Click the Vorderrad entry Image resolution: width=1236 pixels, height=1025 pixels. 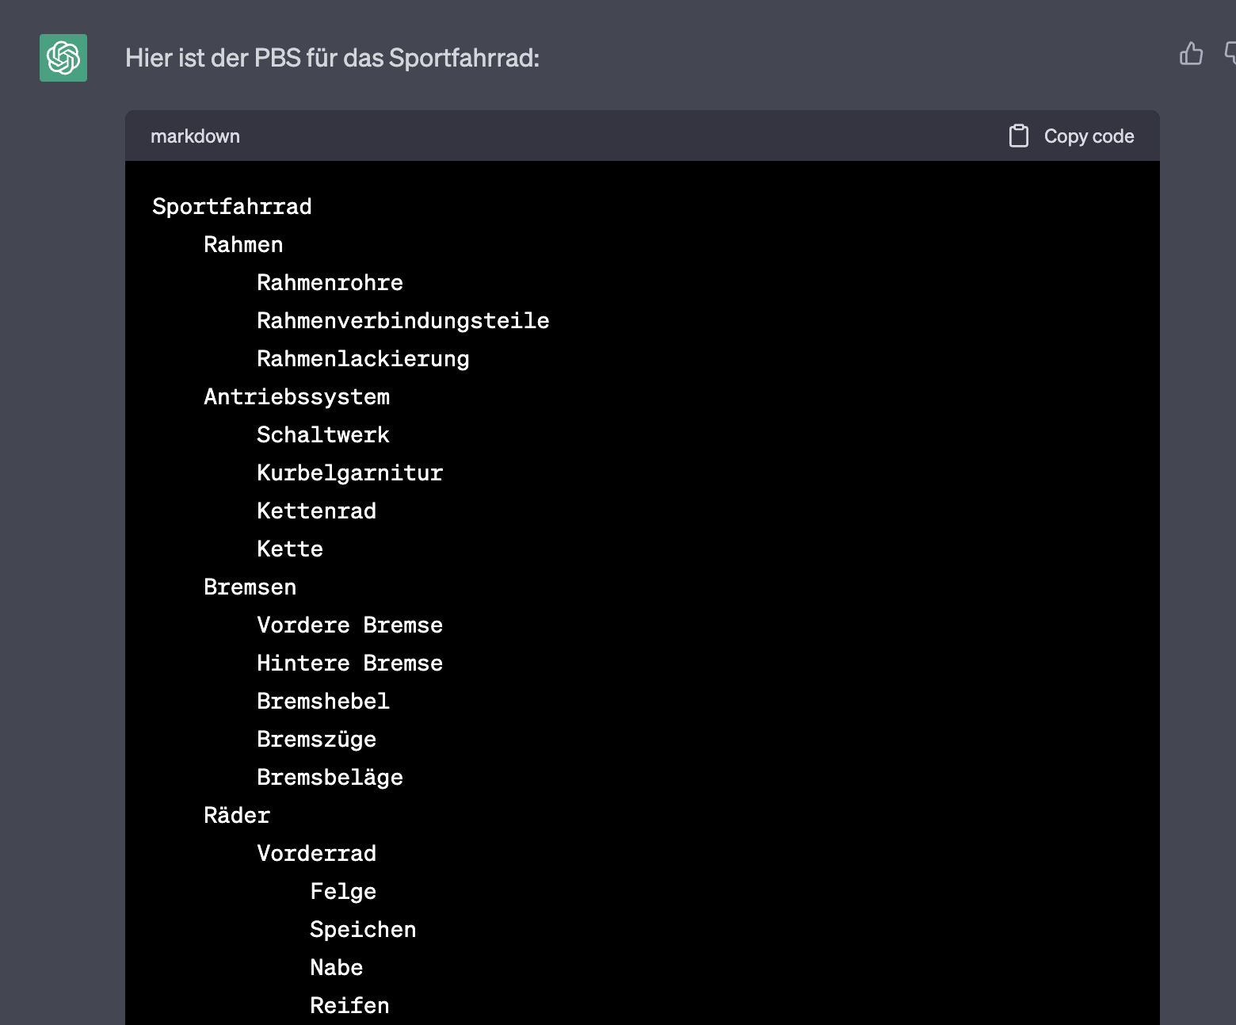click(x=316, y=854)
